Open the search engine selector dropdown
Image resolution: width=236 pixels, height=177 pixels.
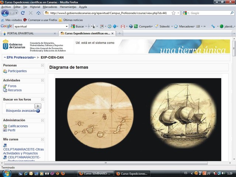188,13
